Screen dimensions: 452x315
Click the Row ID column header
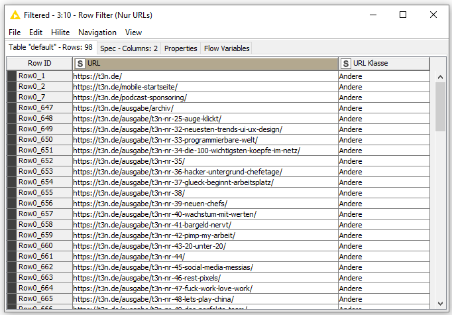40,64
